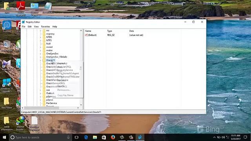Select the Null key in the tree
This screenshot has height=141, width=251.
[x=48, y=43]
